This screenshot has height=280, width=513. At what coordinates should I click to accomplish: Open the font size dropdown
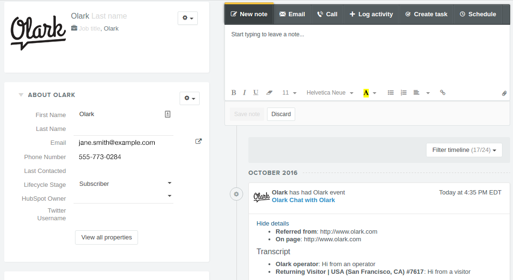(289, 92)
